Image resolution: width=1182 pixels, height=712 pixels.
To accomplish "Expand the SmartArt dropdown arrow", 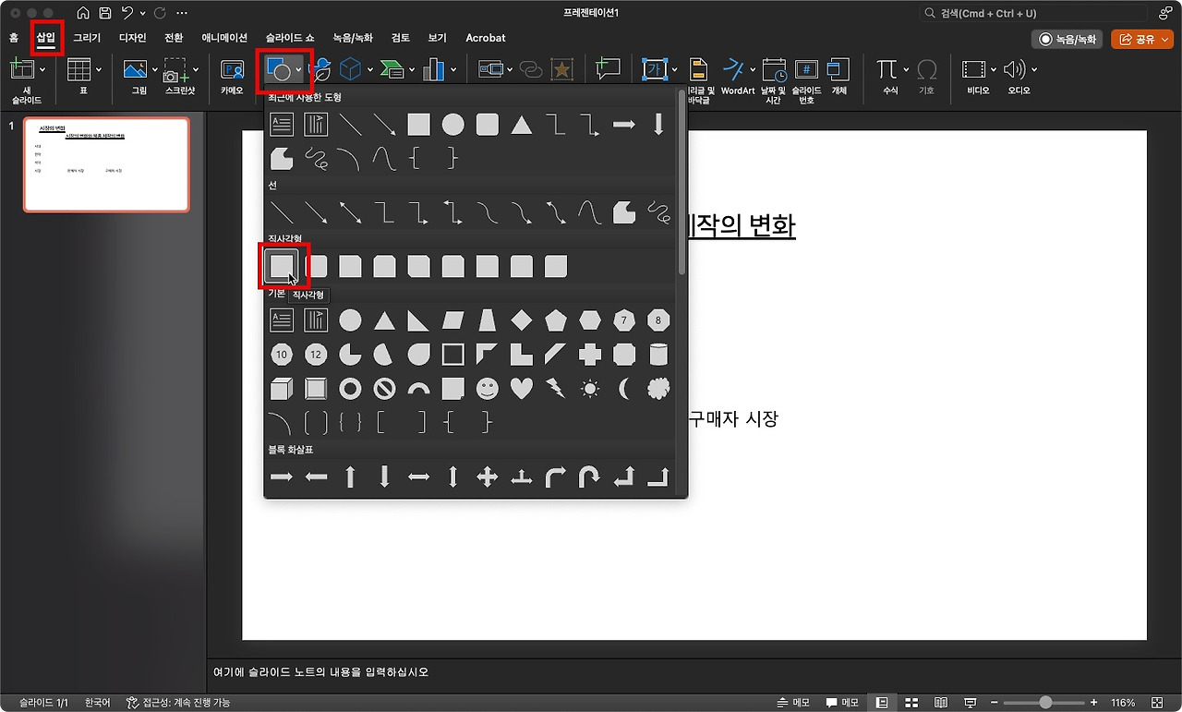I will 411,69.
